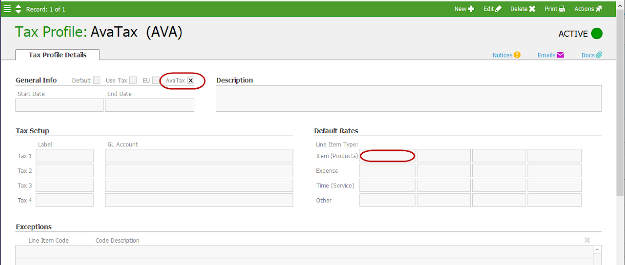
Task: Click the green ACTIVE status indicator
Action: click(x=597, y=34)
